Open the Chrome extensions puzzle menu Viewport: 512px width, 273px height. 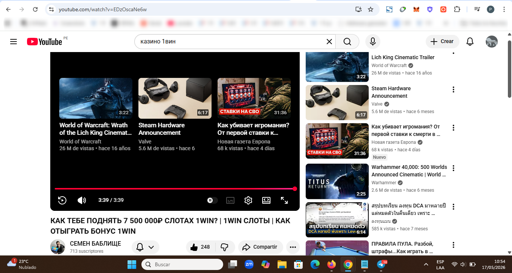pos(457,9)
